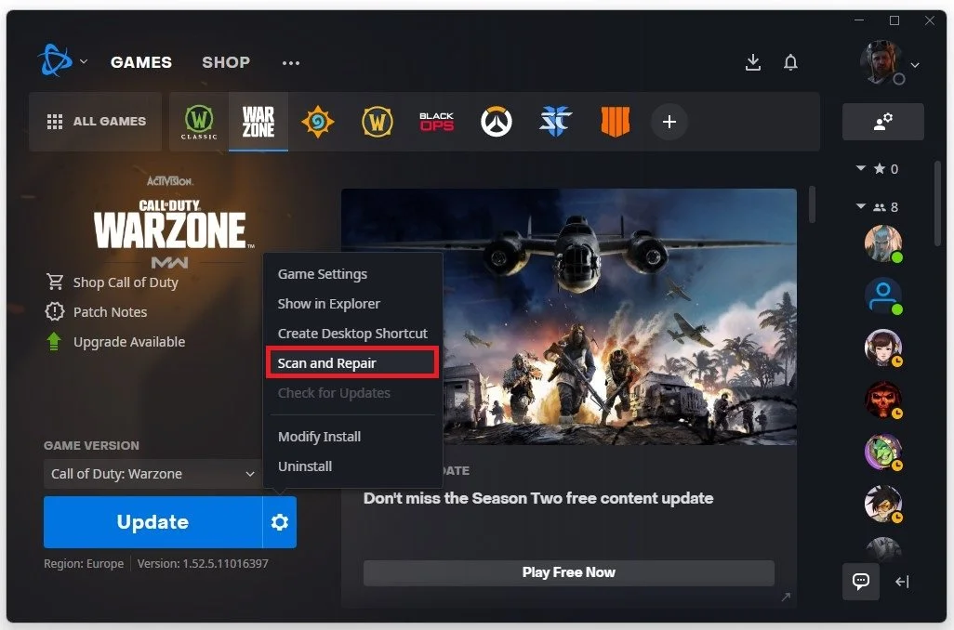Image resolution: width=954 pixels, height=630 pixels.
Task: Select the Overwatch game icon
Action: [496, 122]
